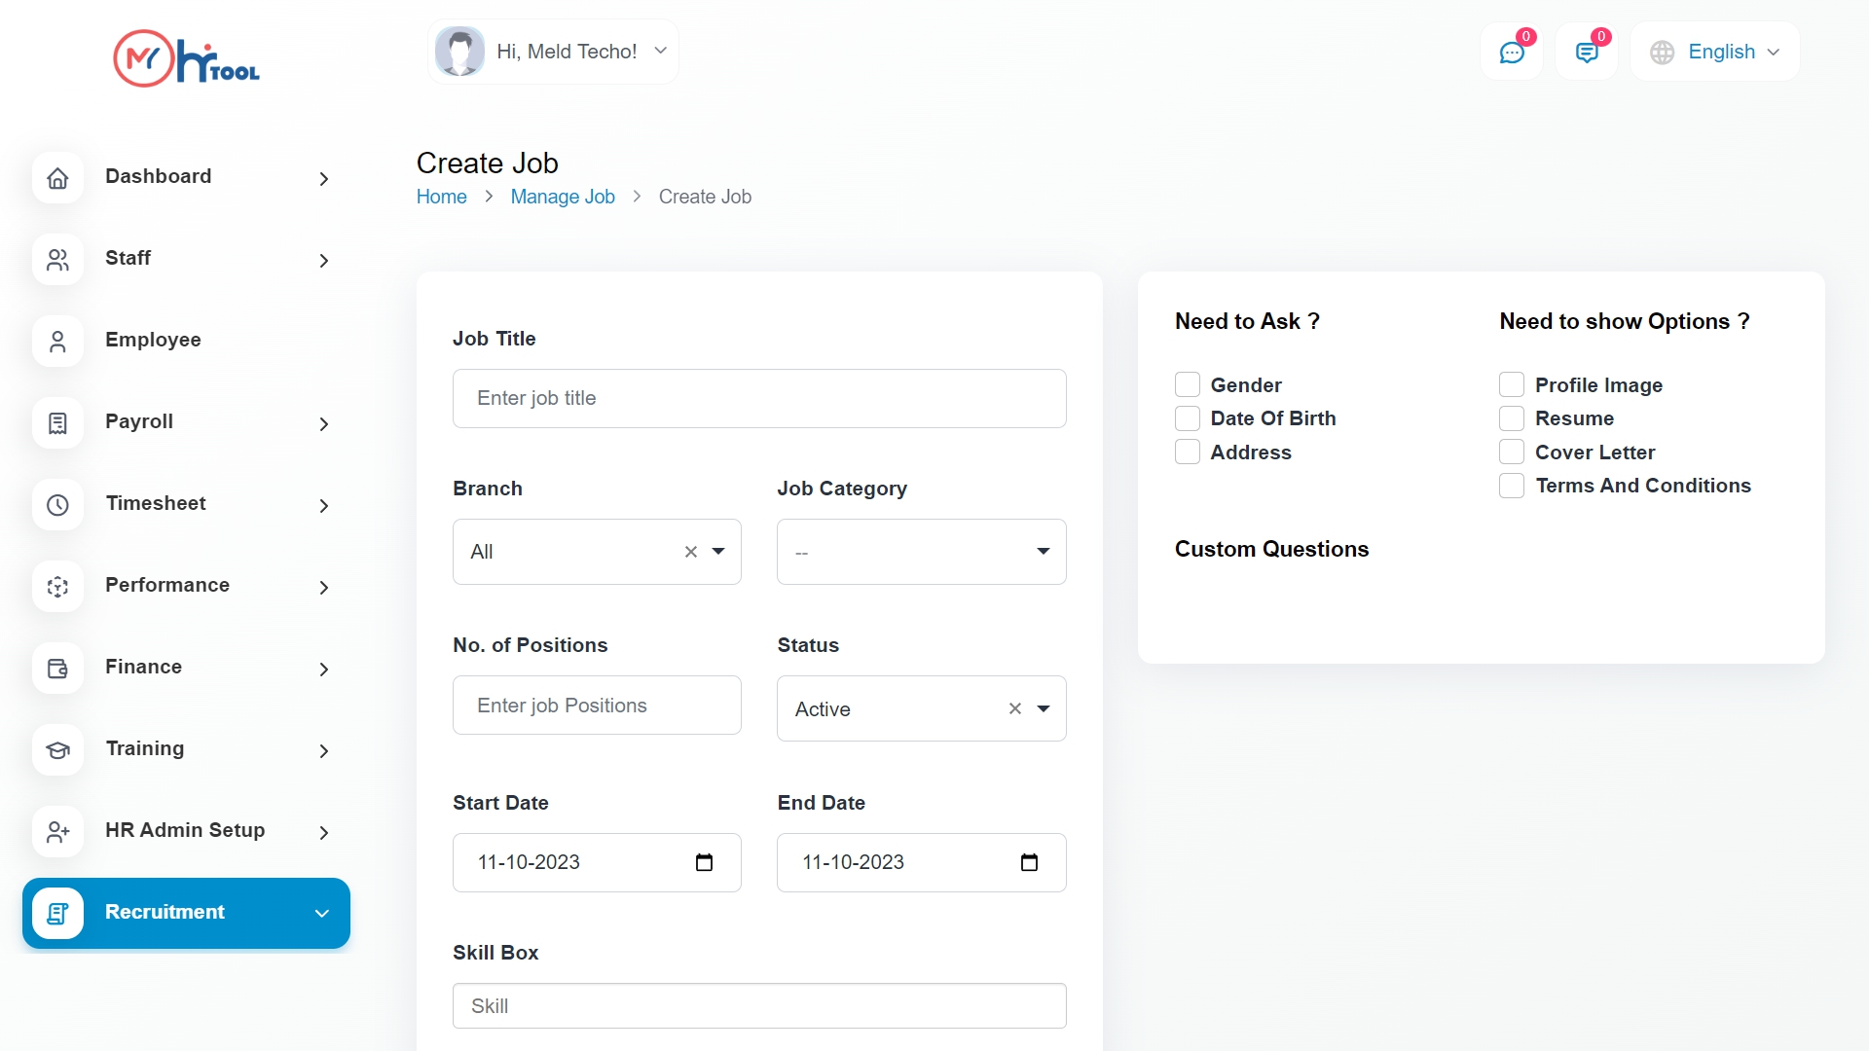Collapse the Recruitment menu chevron
Viewport: 1869px width, 1051px height.
point(321,914)
